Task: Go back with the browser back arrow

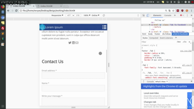Action: (8, 11)
